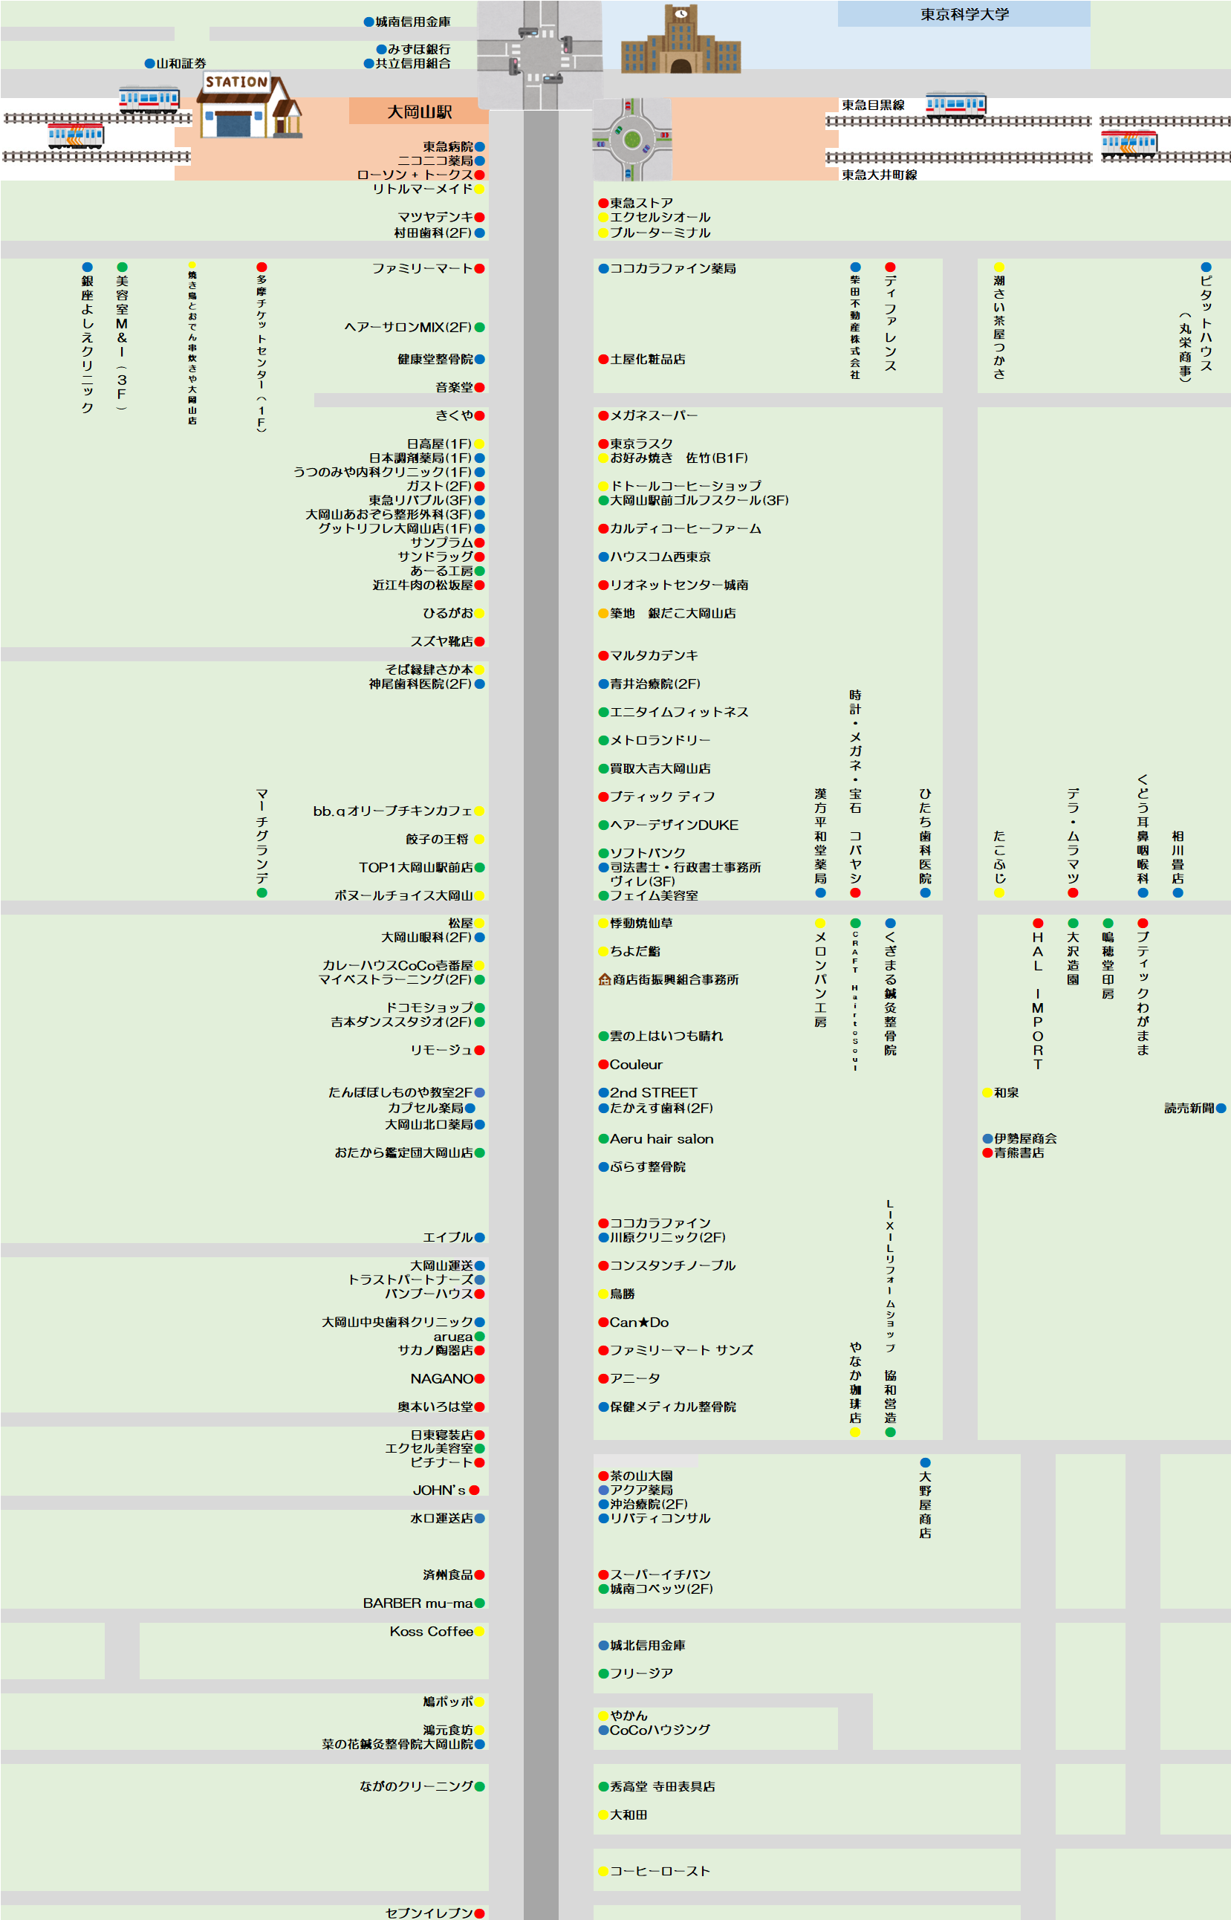The image size is (1231, 1920).
Task: Click the みずほ銀行 label
Action: (419, 50)
